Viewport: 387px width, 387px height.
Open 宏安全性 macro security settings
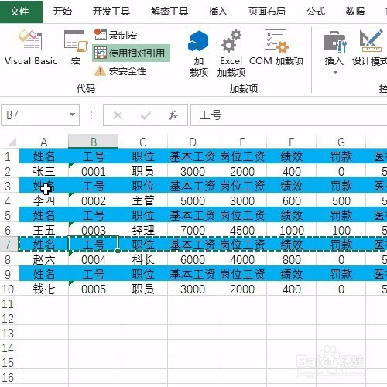coord(120,71)
